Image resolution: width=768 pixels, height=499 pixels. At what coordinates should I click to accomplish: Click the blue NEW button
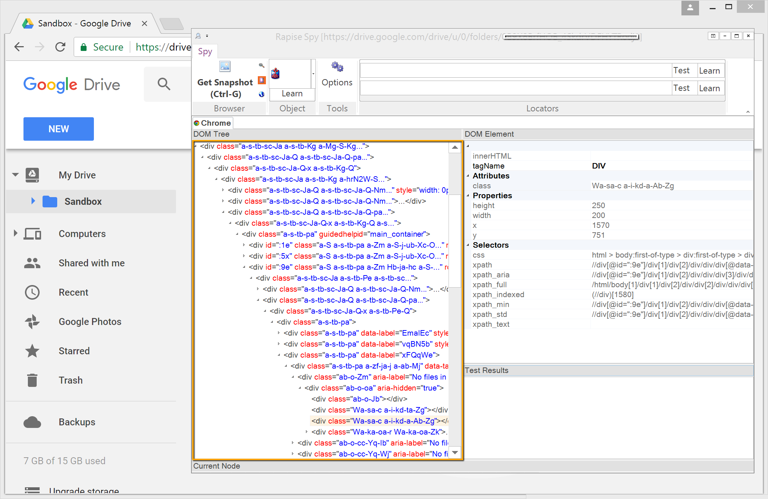click(x=59, y=129)
